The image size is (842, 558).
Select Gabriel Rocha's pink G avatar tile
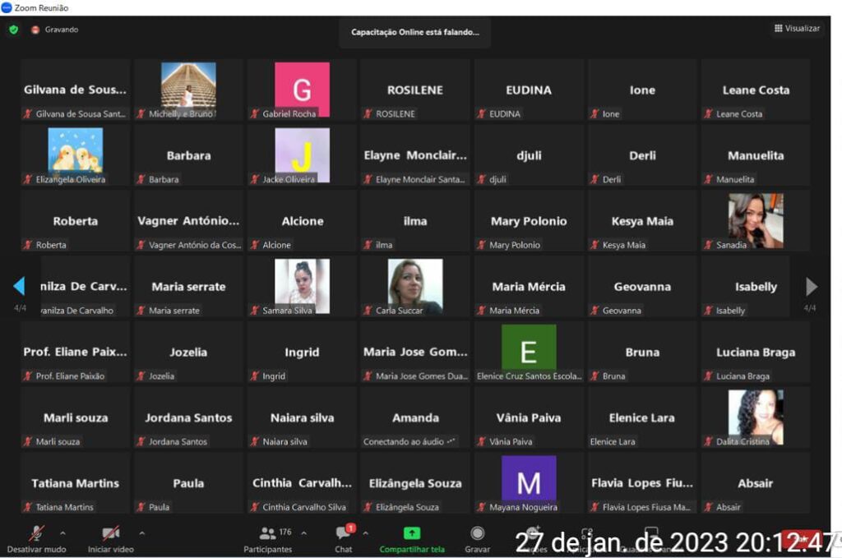(x=302, y=89)
